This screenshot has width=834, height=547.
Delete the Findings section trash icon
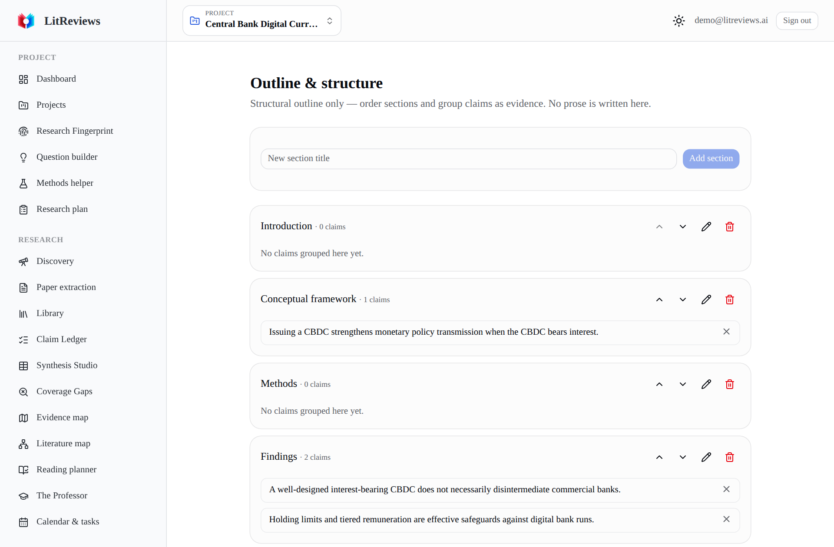pyautogui.click(x=730, y=457)
